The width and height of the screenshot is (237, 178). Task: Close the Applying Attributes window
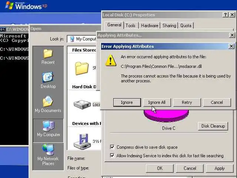[232, 35]
